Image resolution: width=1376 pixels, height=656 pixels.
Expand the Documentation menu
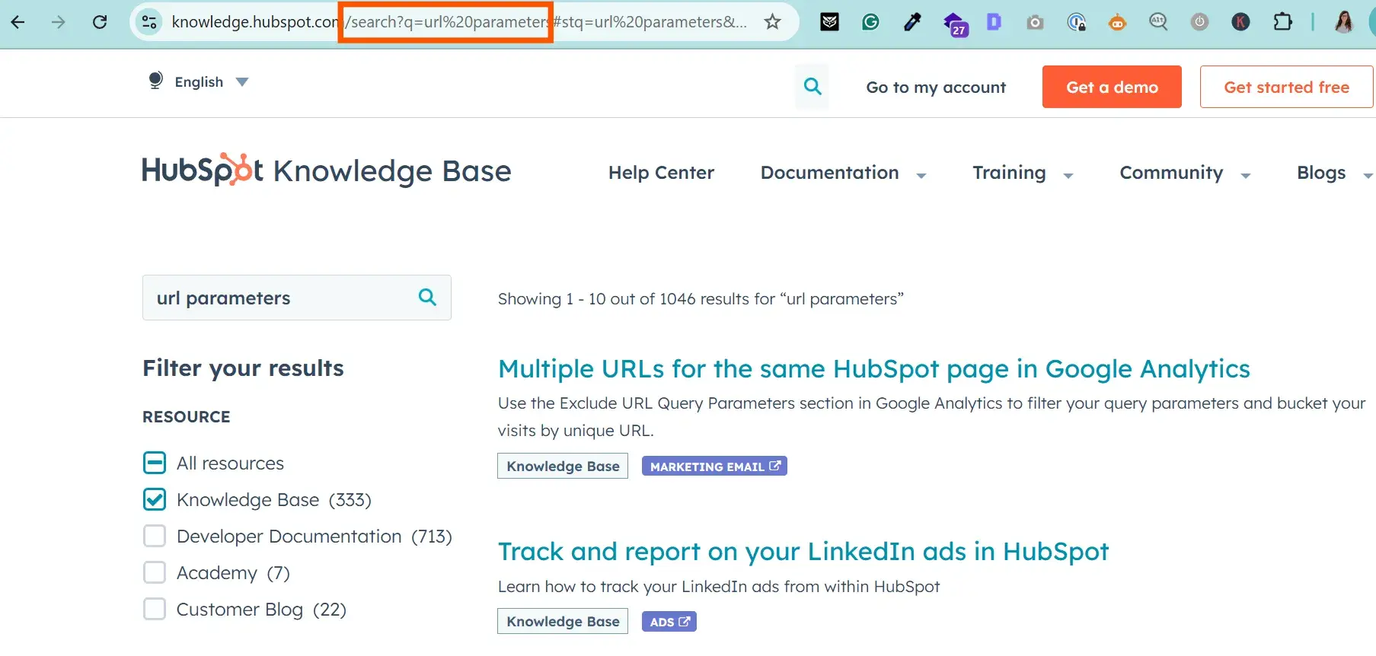(842, 174)
